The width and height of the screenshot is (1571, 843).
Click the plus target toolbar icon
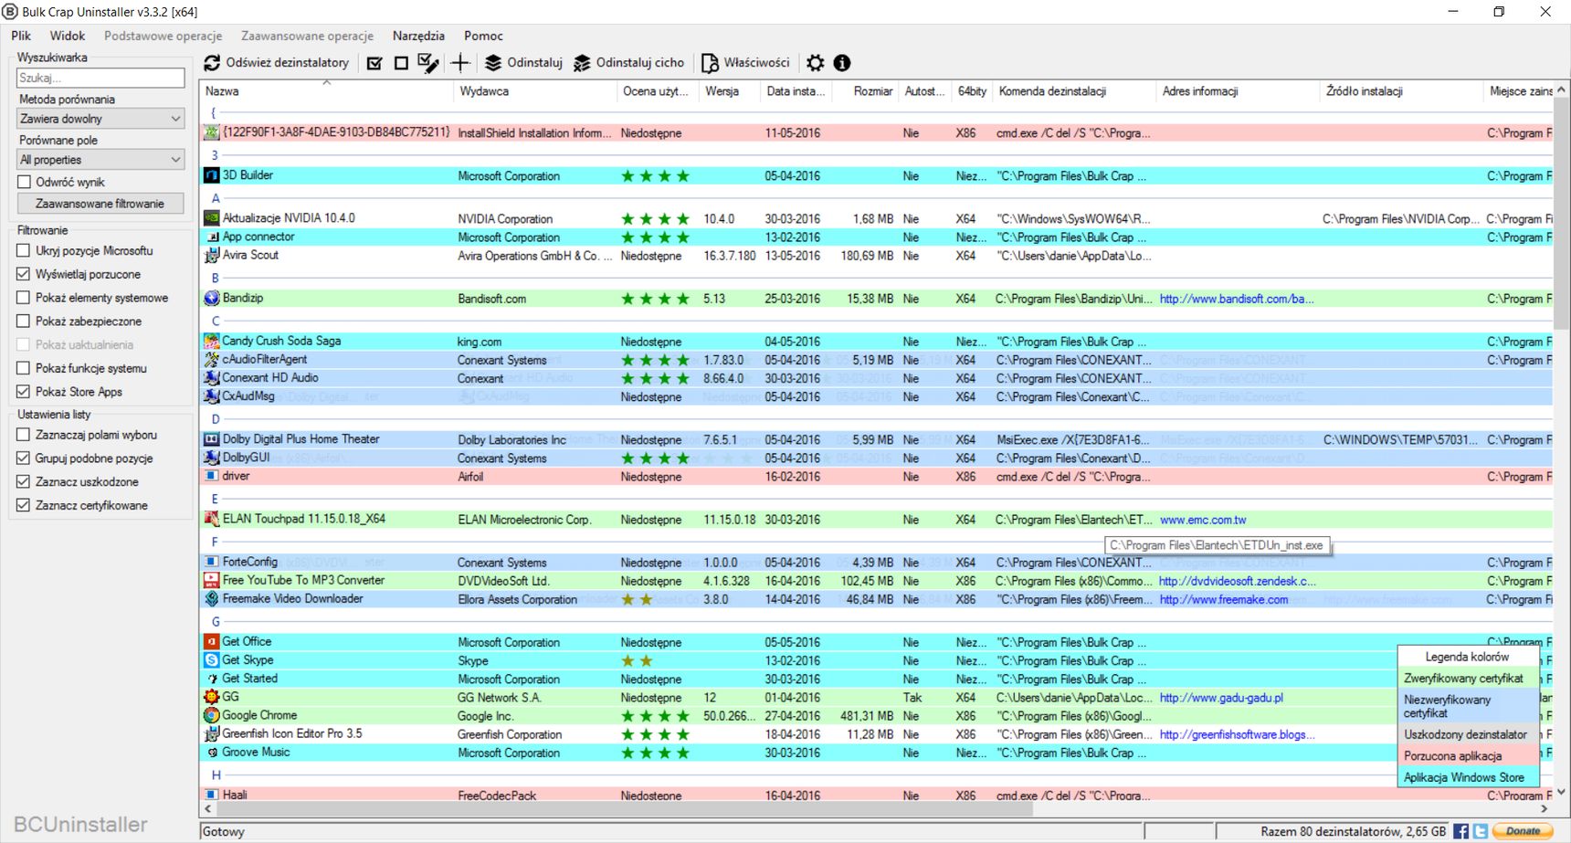[x=460, y=63]
